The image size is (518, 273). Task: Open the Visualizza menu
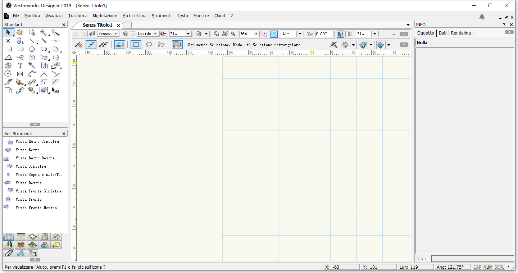point(54,16)
